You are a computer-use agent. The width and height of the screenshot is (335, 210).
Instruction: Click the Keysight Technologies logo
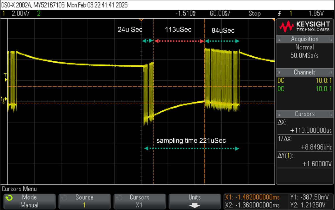click(304, 27)
